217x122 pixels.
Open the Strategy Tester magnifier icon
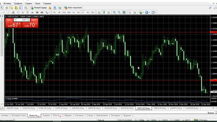26,8
